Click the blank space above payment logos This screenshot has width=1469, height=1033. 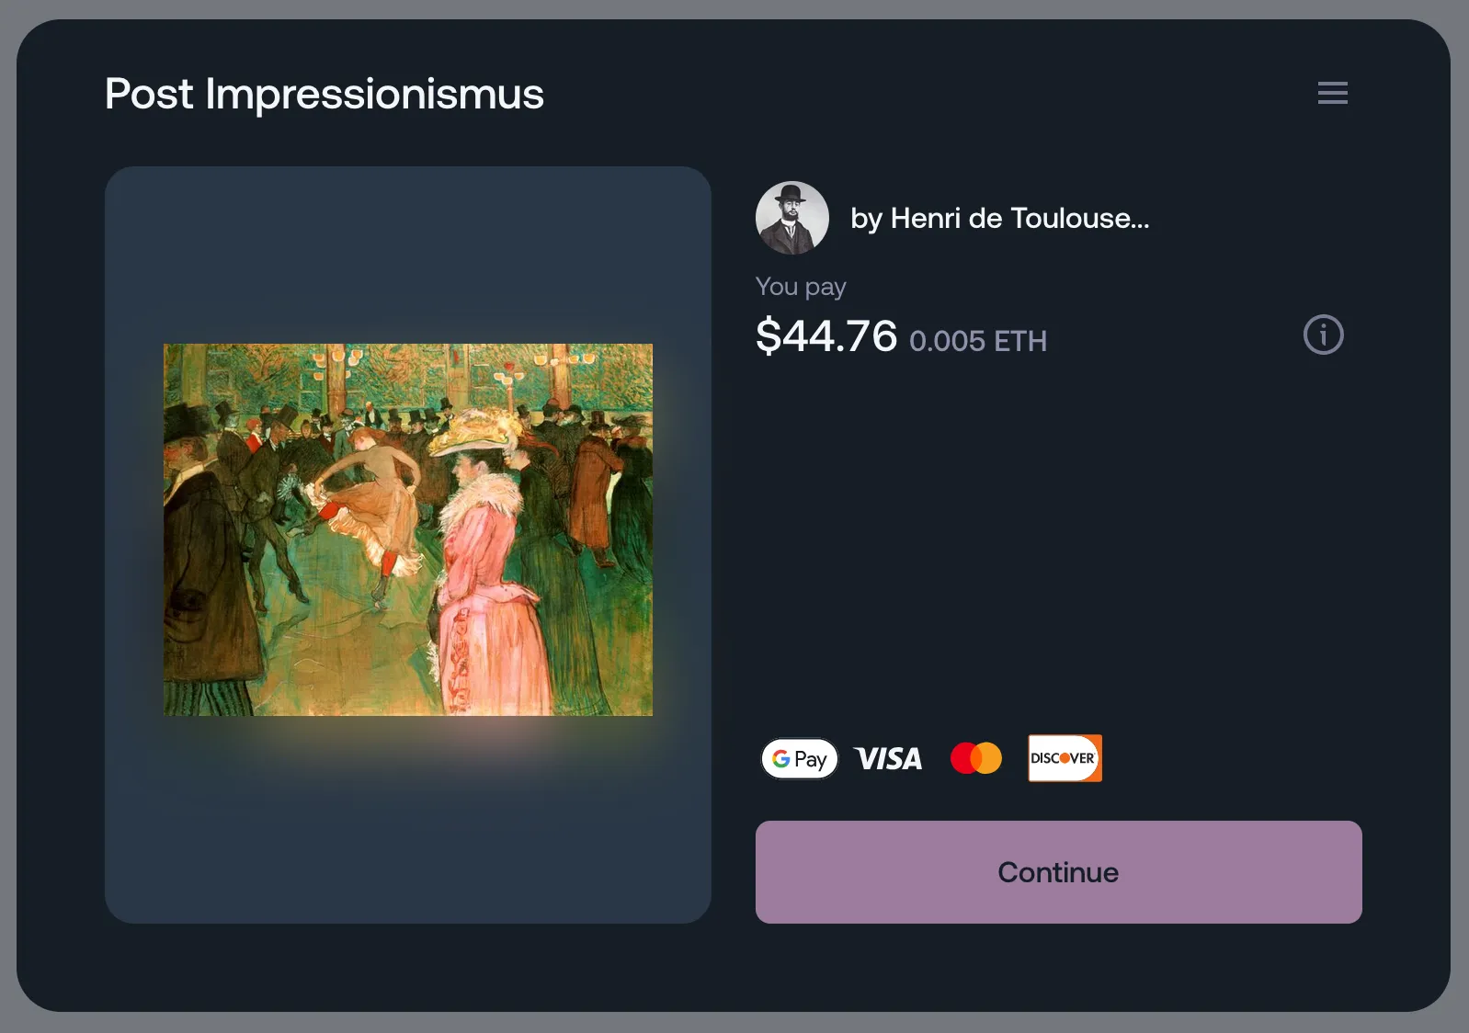(x=1058, y=542)
